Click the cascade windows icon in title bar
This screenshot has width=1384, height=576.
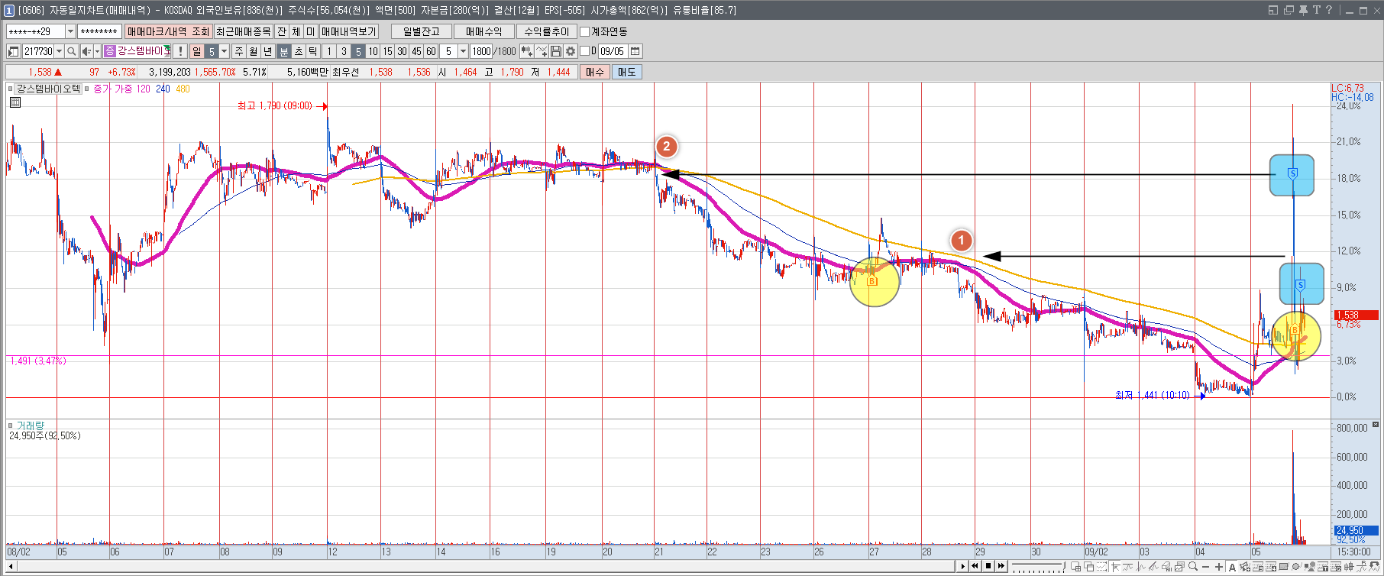[1289, 10]
